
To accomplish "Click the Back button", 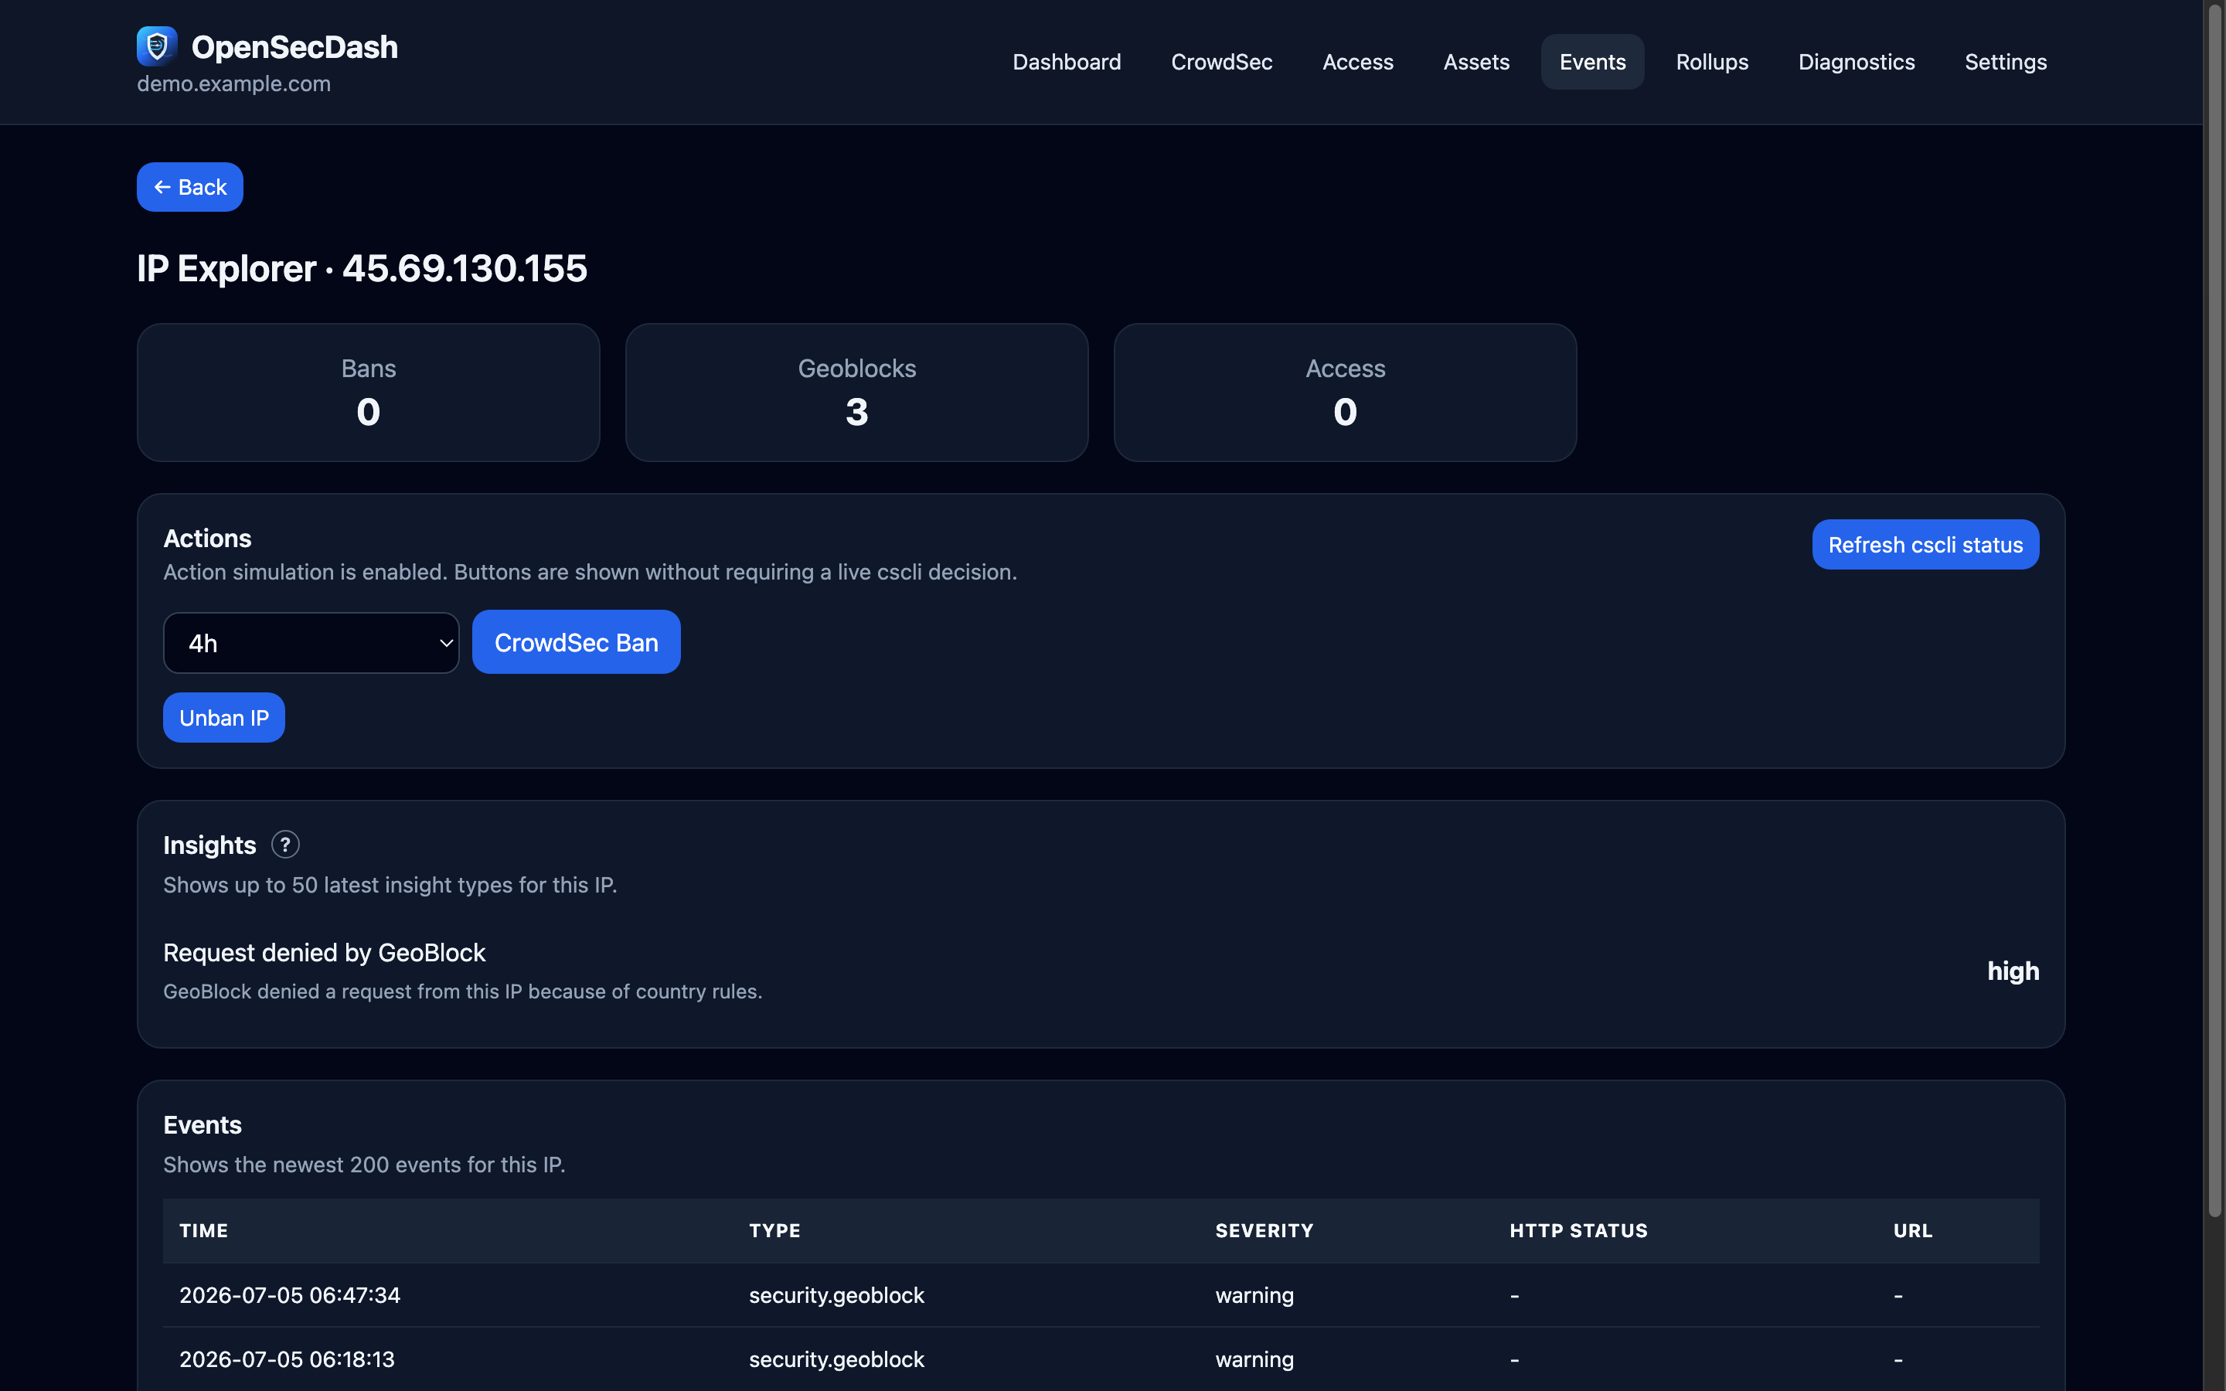I will click(x=189, y=187).
